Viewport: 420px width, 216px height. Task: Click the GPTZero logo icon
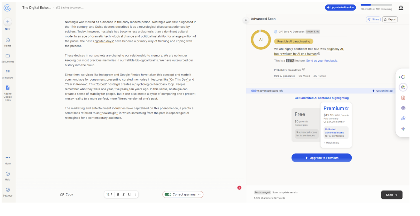(x=7, y=8)
